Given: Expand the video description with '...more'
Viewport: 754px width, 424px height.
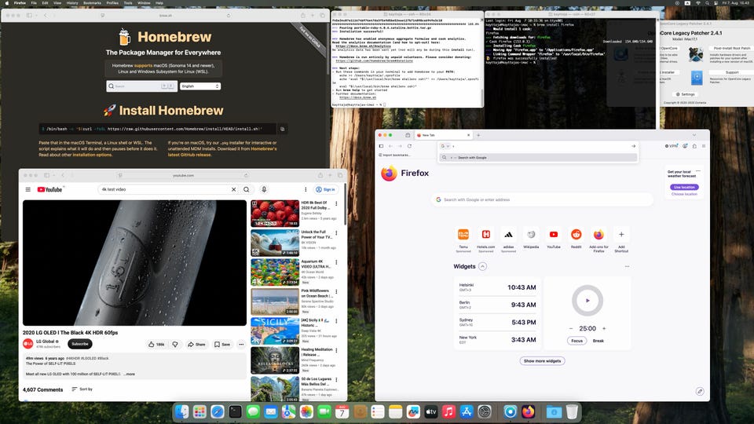Looking at the screenshot, I should click(x=130, y=374).
